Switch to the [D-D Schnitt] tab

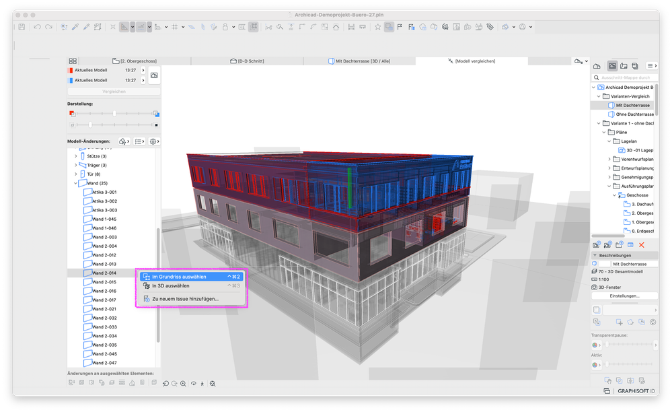point(247,61)
